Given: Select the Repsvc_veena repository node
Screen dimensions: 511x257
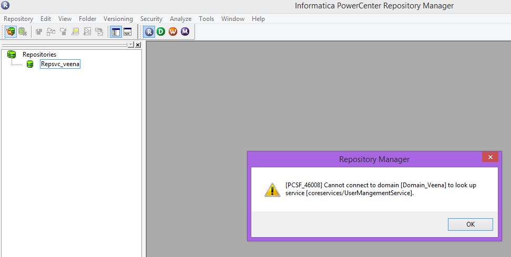Looking at the screenshot, I should [x=60, y=64].
